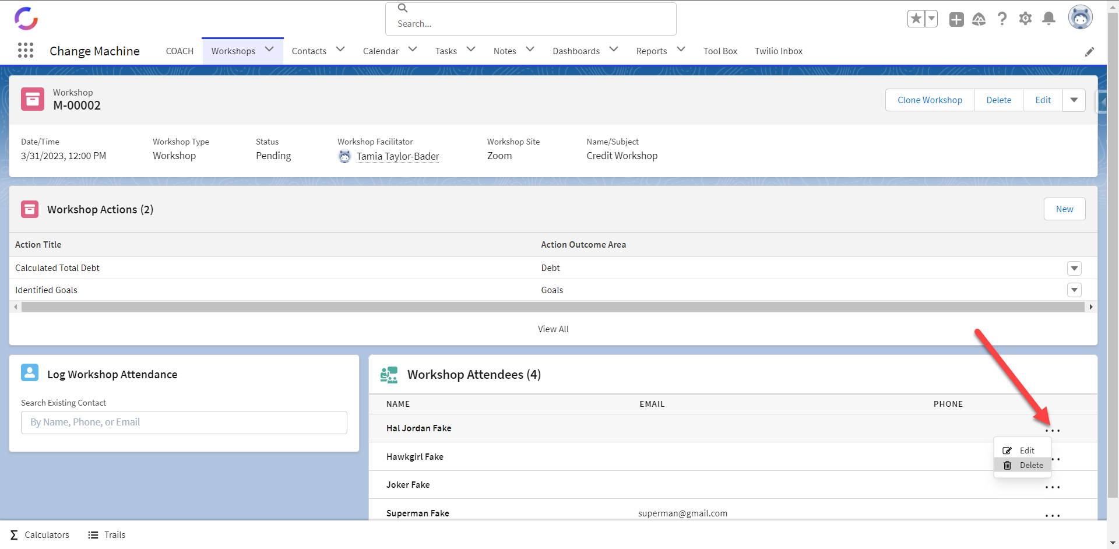Open the Notifications bell icon

1048,19
